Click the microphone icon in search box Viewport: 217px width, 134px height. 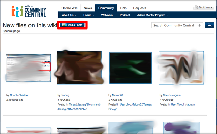199,25
